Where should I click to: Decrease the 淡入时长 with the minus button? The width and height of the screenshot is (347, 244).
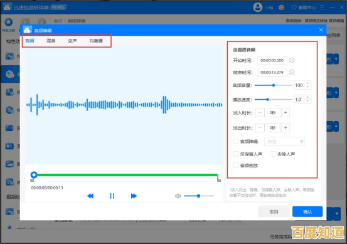[x=260, y=113]
